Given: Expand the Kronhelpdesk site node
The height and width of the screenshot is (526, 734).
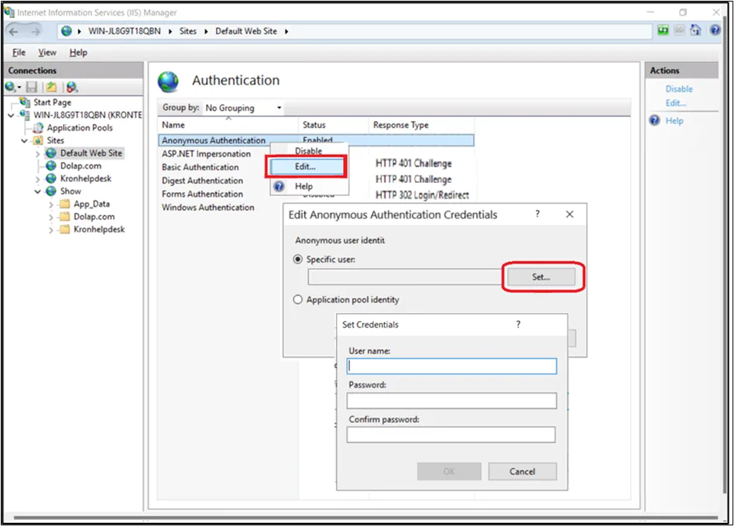Looking at the screenshot, I should tap(37, 179).
